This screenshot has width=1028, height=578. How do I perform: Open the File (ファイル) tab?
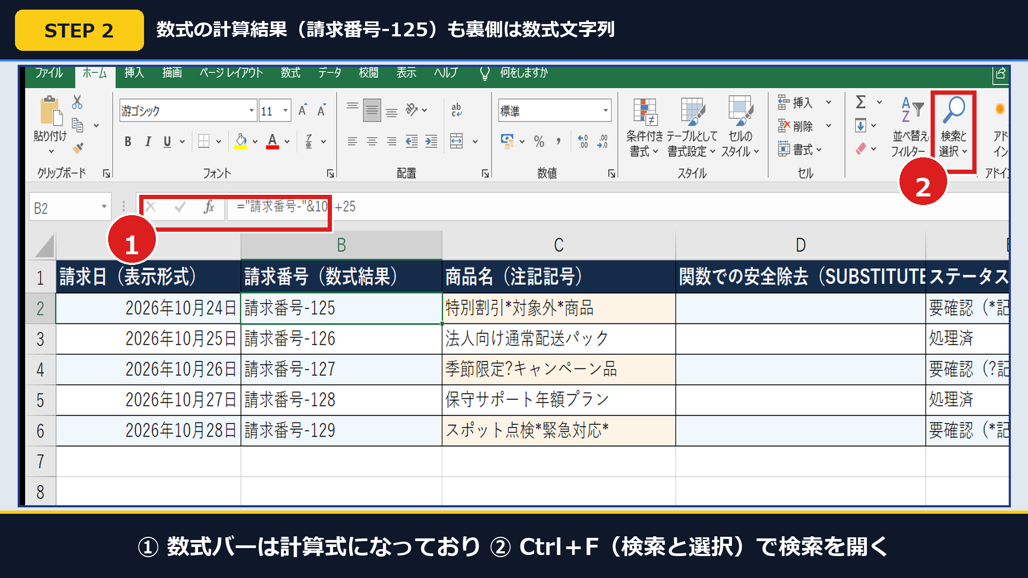point(49,73)
